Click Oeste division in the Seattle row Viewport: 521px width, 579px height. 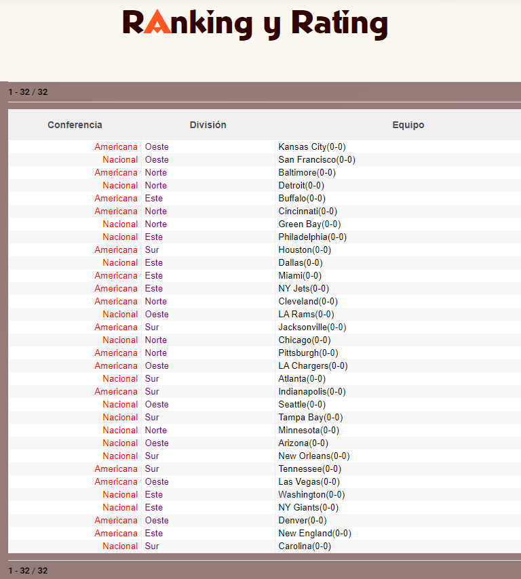(x=157, y=404)
